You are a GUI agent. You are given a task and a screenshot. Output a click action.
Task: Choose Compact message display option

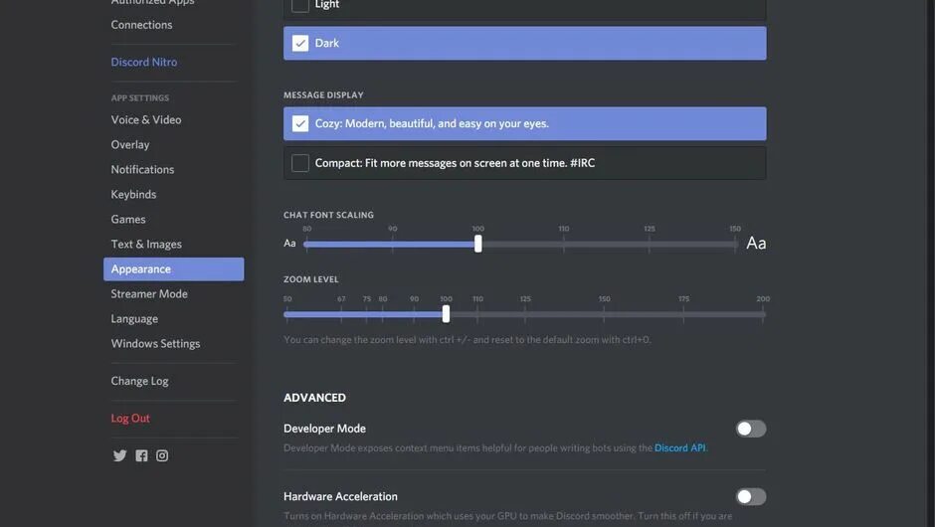[525, 163]
